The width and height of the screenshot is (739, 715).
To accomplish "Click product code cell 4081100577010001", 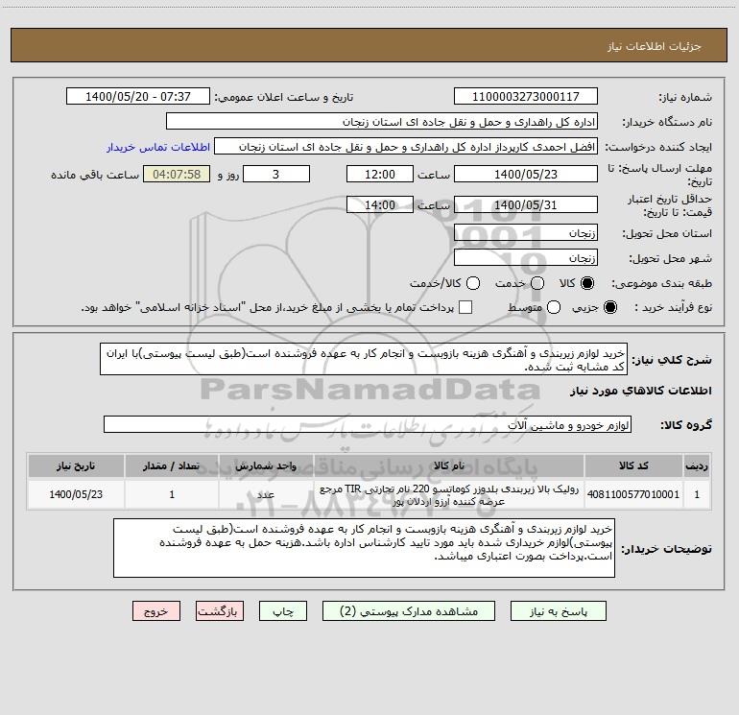I will click(x=633, y=494).
